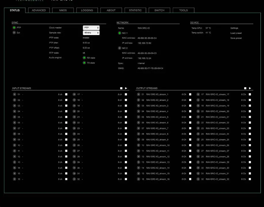The width and height of the screenshot is (264, 207).
Task: Stop all output streams
Action: tap(245, 88)
